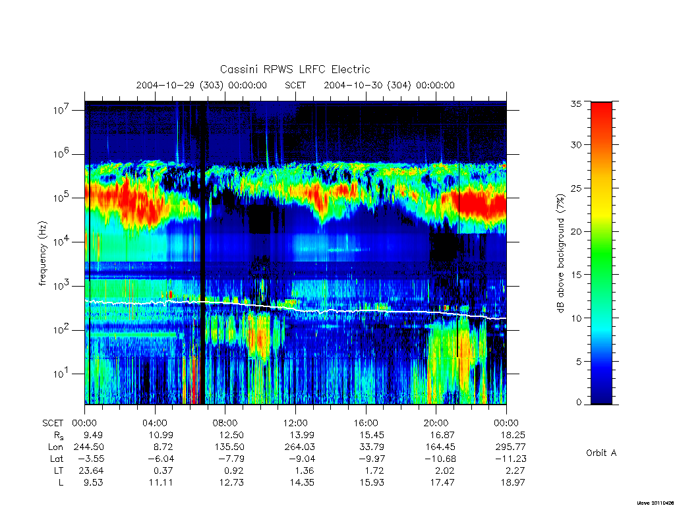Click the 10^1 frequency tick label
Screen dimensions: 675x506
tap(62, 373)
